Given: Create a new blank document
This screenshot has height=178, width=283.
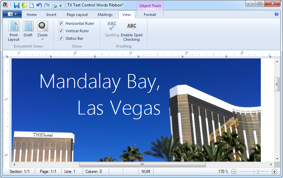Looking at the screenshot, I should pos(32,5).
